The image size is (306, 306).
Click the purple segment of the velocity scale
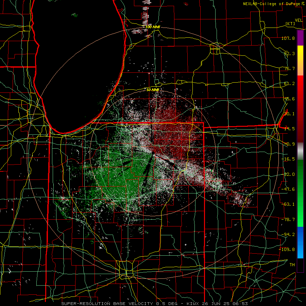[300, 38]
